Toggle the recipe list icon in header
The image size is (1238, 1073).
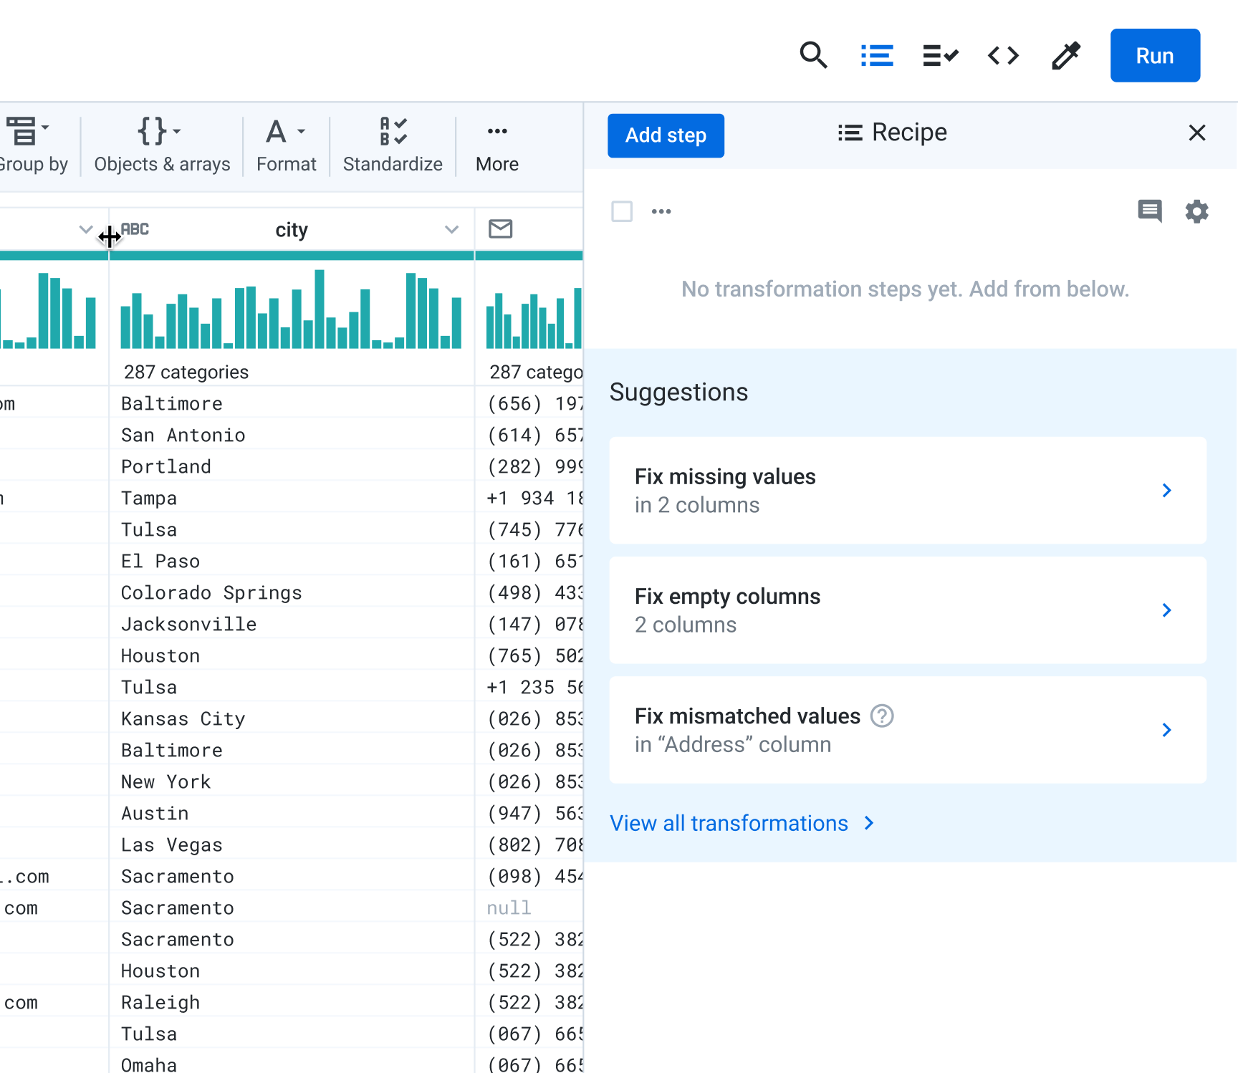[x=877, y=55]
